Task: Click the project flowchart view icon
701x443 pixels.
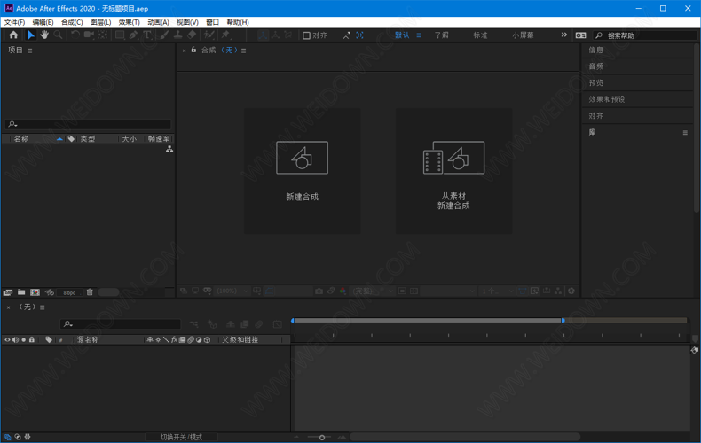Action: [x=169, y=150]
